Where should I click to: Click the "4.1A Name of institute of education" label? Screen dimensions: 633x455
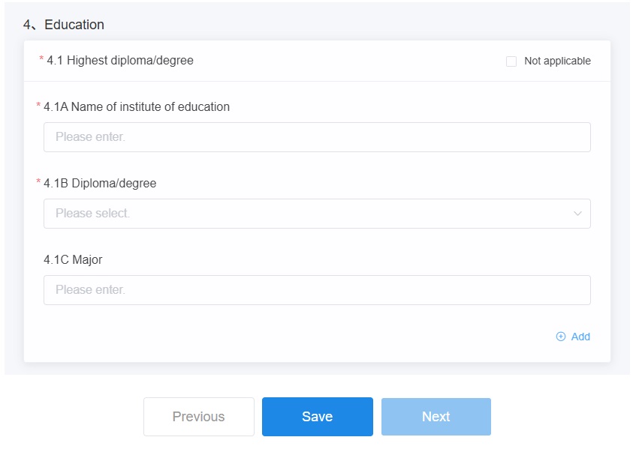(137, 106)
